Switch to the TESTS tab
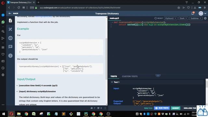 [114, 76]
